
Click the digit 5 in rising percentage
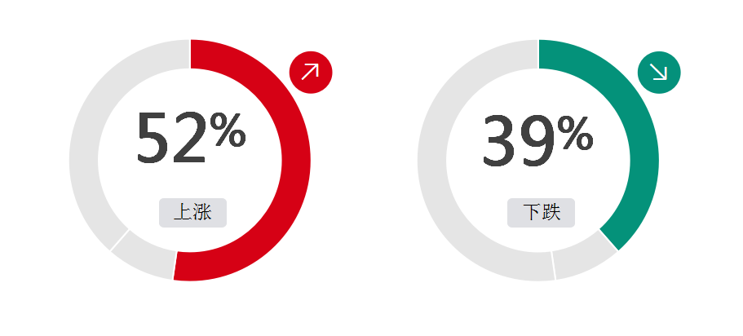pos(153,138)
